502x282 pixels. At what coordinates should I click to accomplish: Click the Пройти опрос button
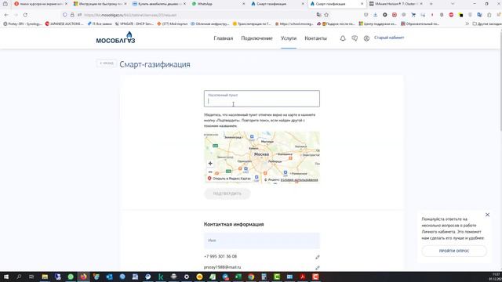(454, 251)
